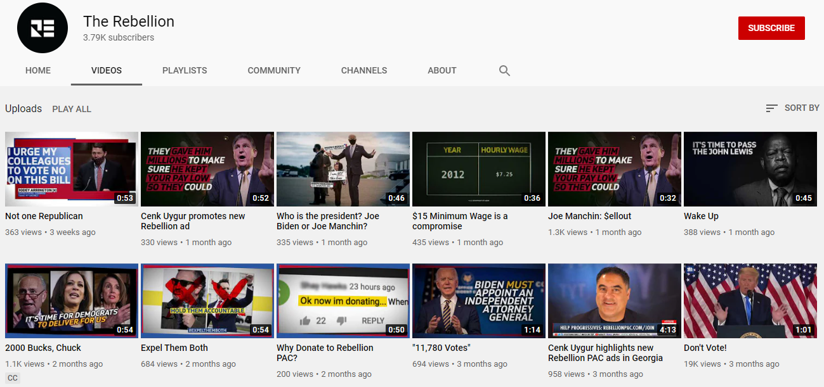The image size is (824, 387).
Task: Click the CC badge under 2000 Bucks, Chuck
Action: pyautogui.click(x=13, y=378)
